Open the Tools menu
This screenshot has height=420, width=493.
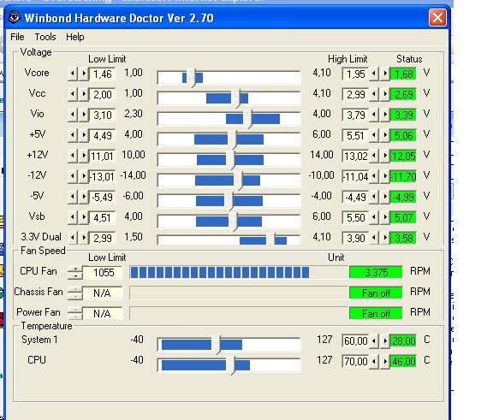click(x=45, y=37)
